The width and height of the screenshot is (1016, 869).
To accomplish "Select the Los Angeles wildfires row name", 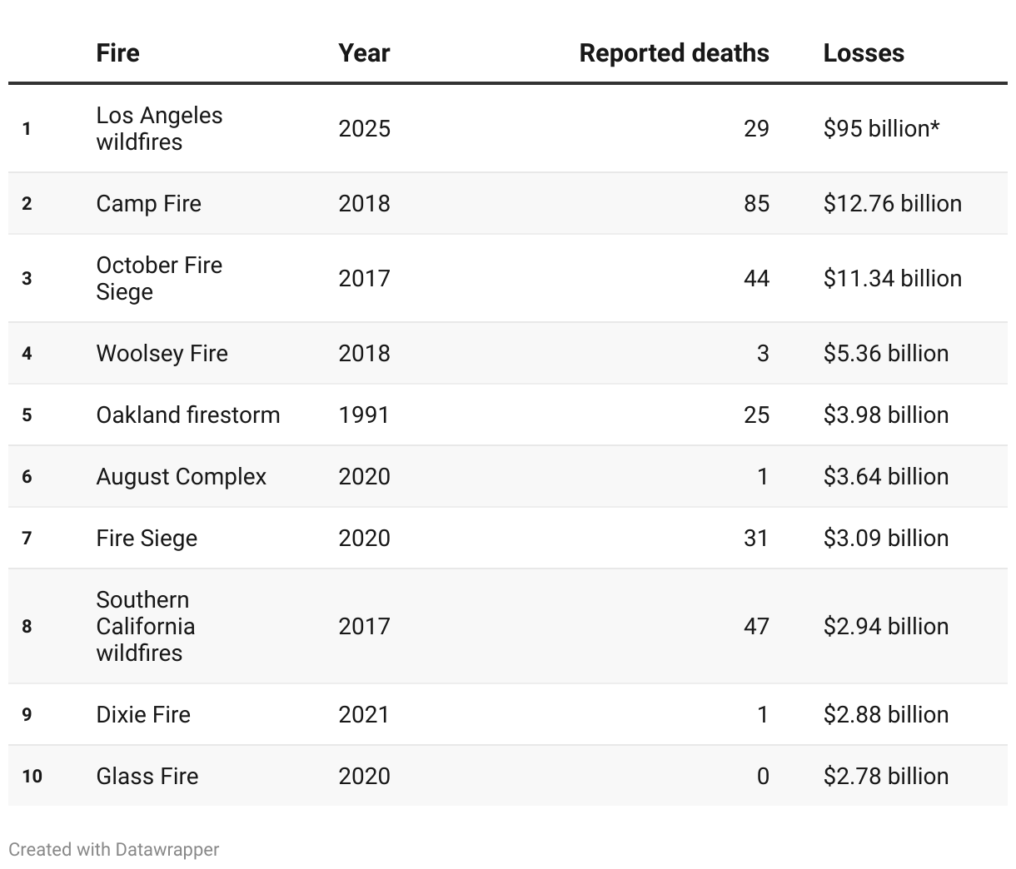I will pos(159,128).
